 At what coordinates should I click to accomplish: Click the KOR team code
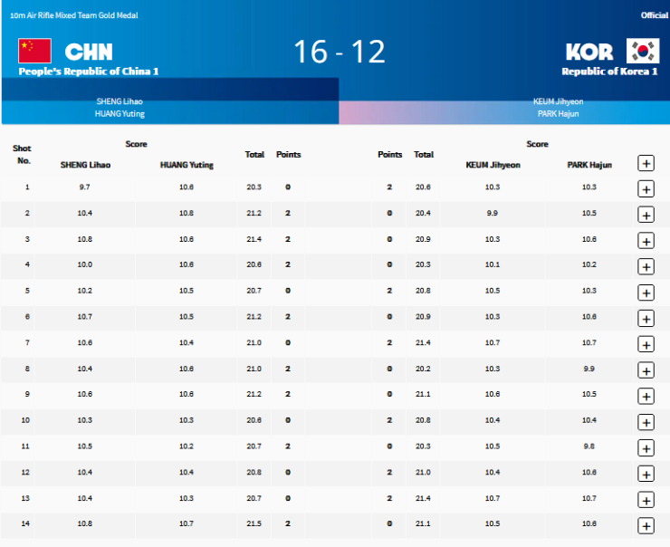click(589, 53)
